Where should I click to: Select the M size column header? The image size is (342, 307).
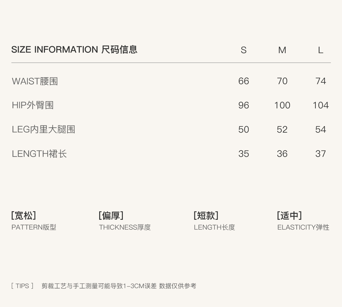(x=282, y=50)
